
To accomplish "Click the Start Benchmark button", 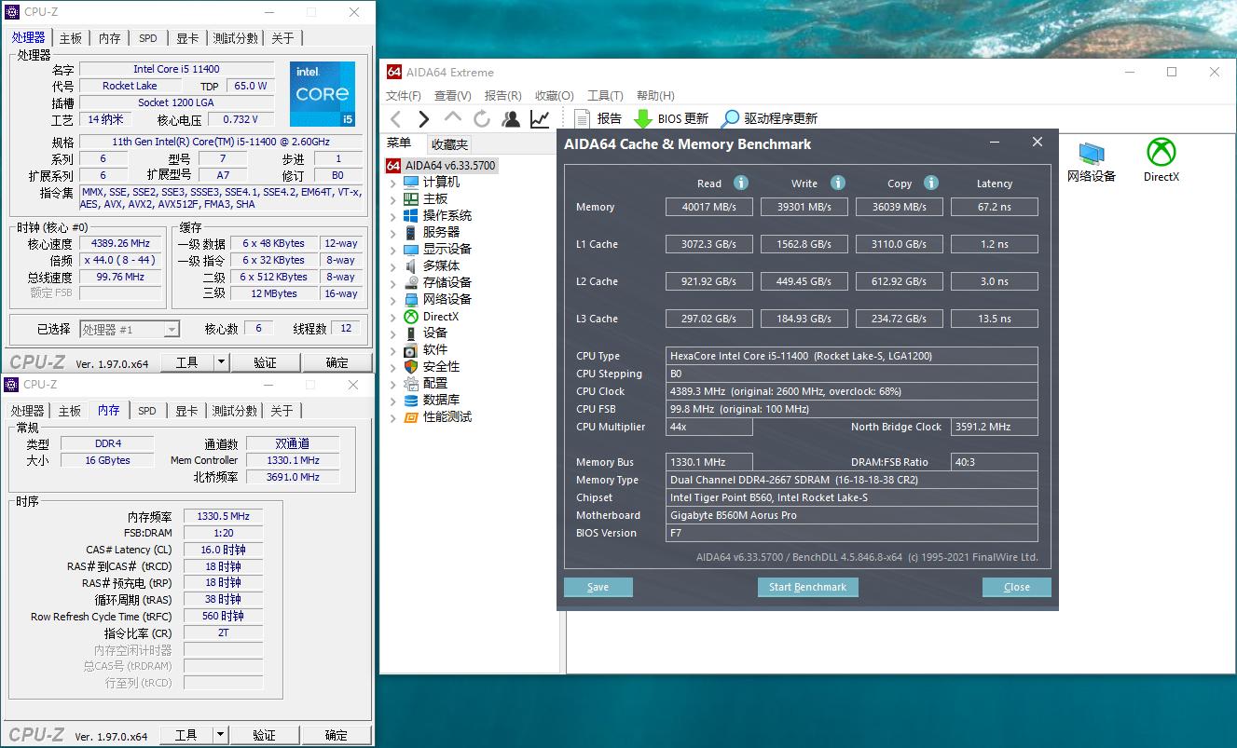I will click(807, 587).
